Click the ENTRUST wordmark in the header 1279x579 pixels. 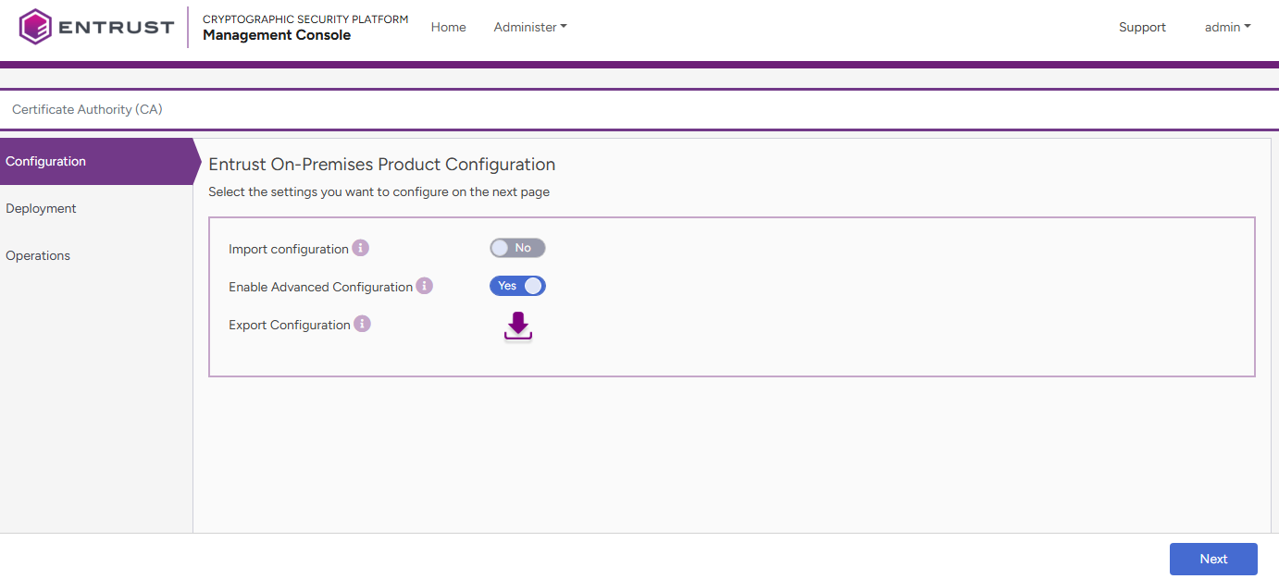click(x=116, y=28)
